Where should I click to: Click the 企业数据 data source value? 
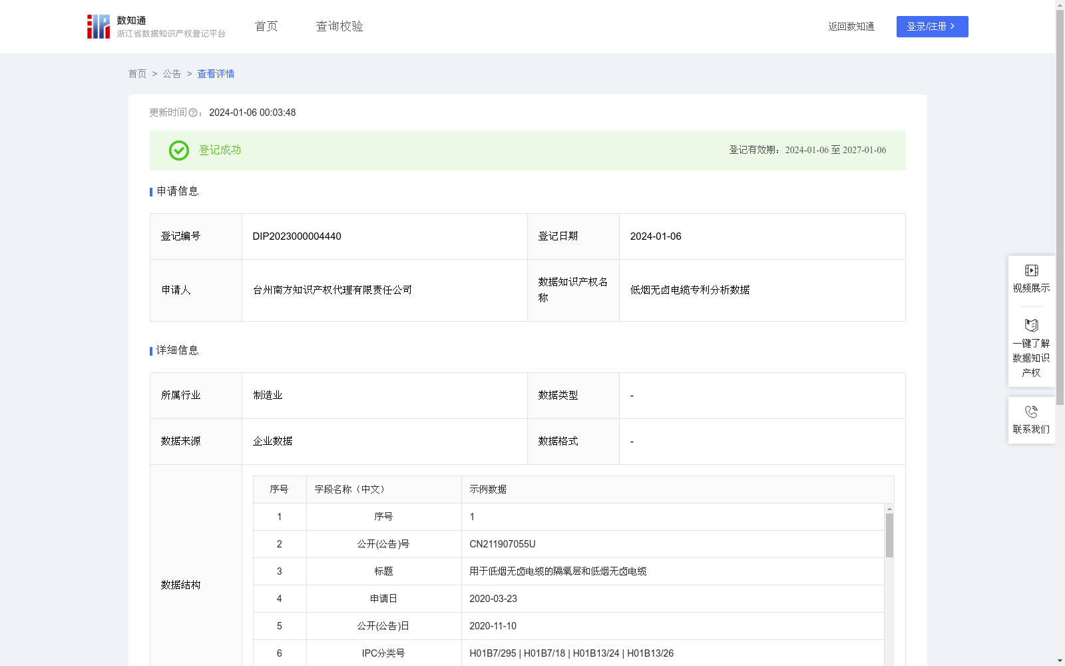click(x=272, y=442)
